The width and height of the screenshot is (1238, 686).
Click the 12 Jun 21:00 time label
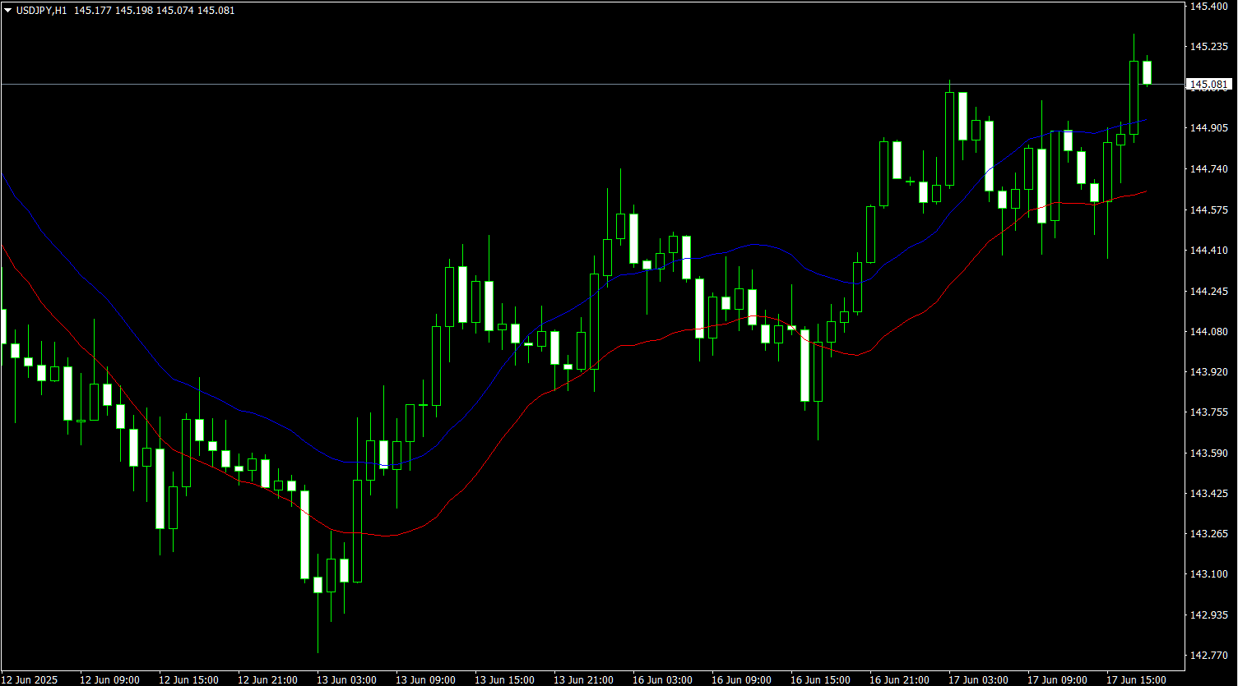click(x=268, y=679)
